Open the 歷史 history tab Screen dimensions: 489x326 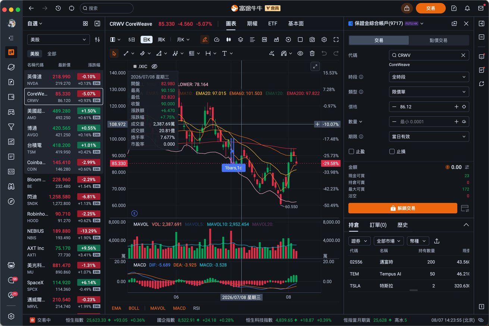point(402,225)
